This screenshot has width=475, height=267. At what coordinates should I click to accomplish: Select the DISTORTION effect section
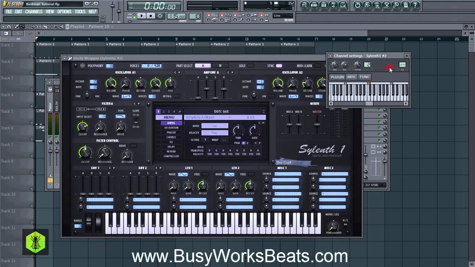[171, 128]
